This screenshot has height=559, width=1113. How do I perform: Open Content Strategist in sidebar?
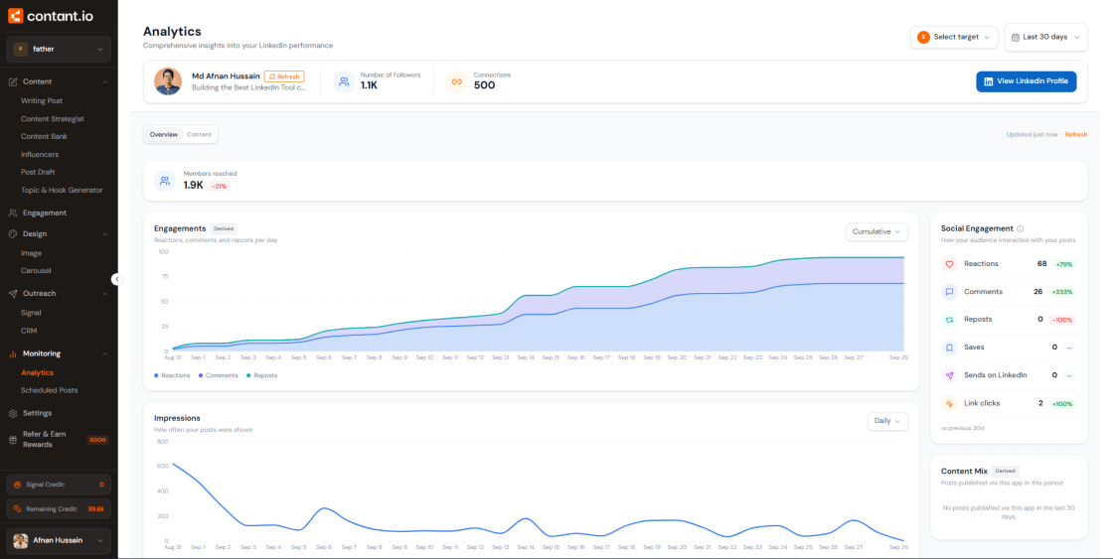[x=53, y=119]
